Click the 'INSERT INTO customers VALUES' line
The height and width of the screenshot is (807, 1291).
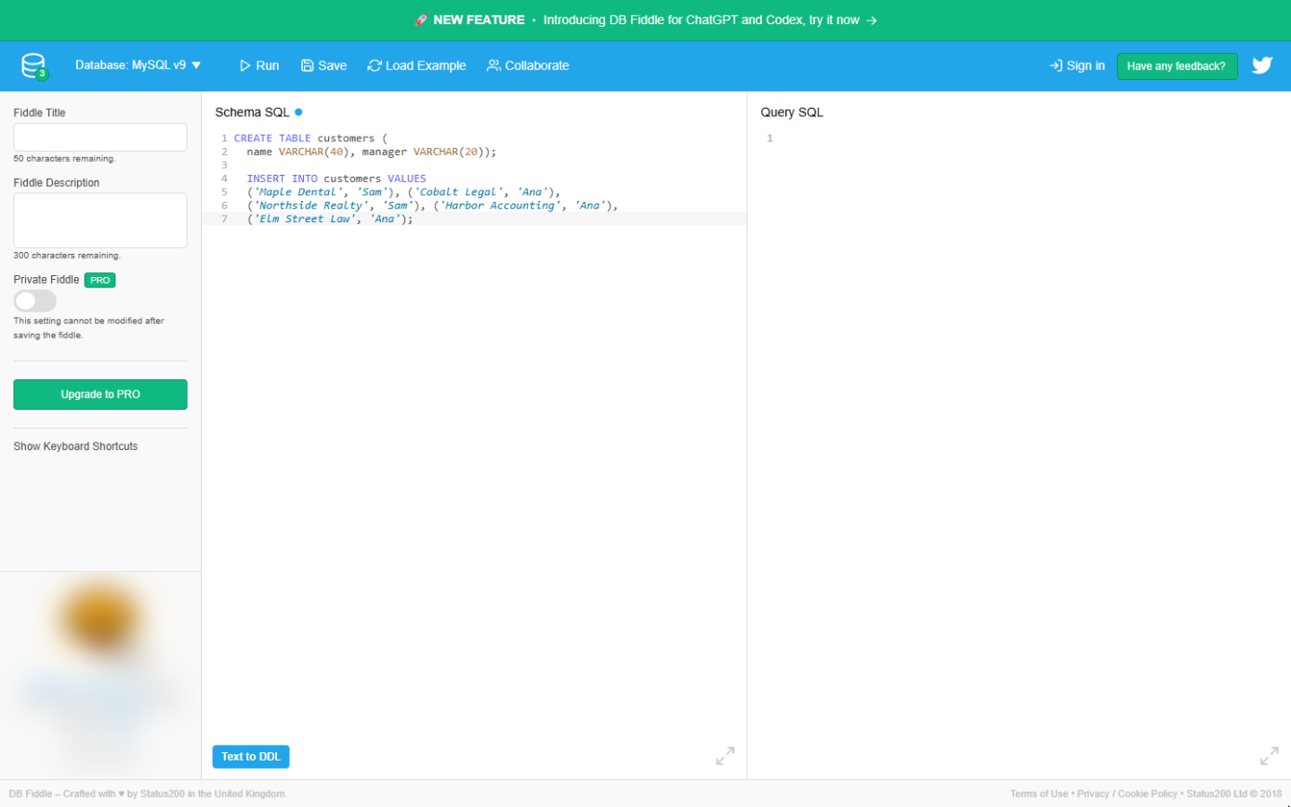click(x=336, y=179)
